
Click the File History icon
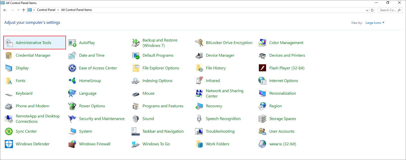click(x=199, y=68)
